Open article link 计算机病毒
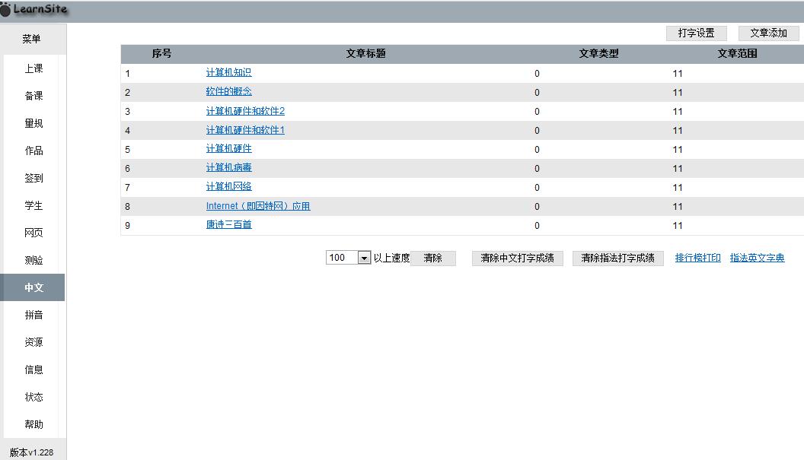Viewport: 804px width, 460px height. 228,167
